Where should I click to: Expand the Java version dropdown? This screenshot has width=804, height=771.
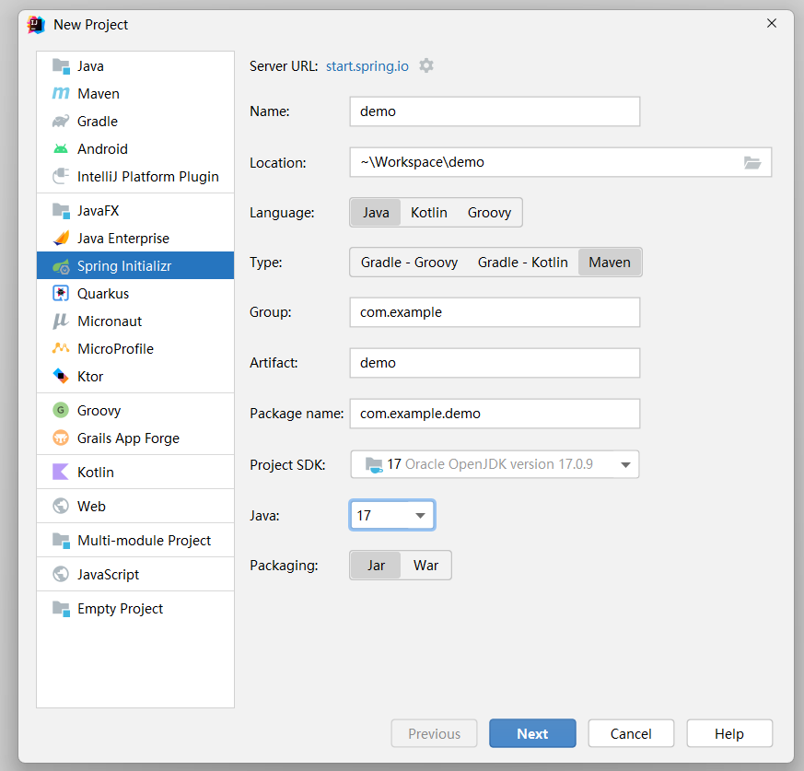(420, 516)
